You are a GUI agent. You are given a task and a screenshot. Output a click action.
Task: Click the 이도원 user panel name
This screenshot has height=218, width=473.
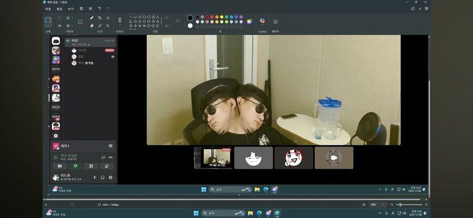[x=65, y=175]
